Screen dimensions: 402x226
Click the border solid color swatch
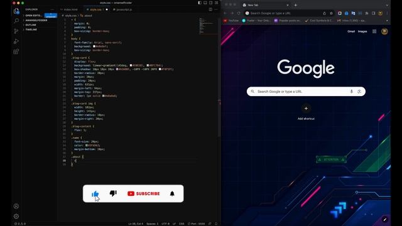103,96
